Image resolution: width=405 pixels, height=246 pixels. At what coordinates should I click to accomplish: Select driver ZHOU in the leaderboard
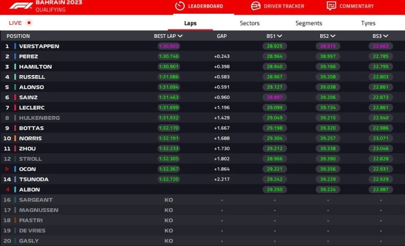tap(27, 148)
